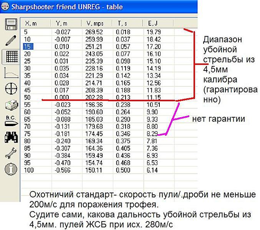Click energy value 10.51
This screenshot has height=230, width=260.
click(x=153, y=105)
